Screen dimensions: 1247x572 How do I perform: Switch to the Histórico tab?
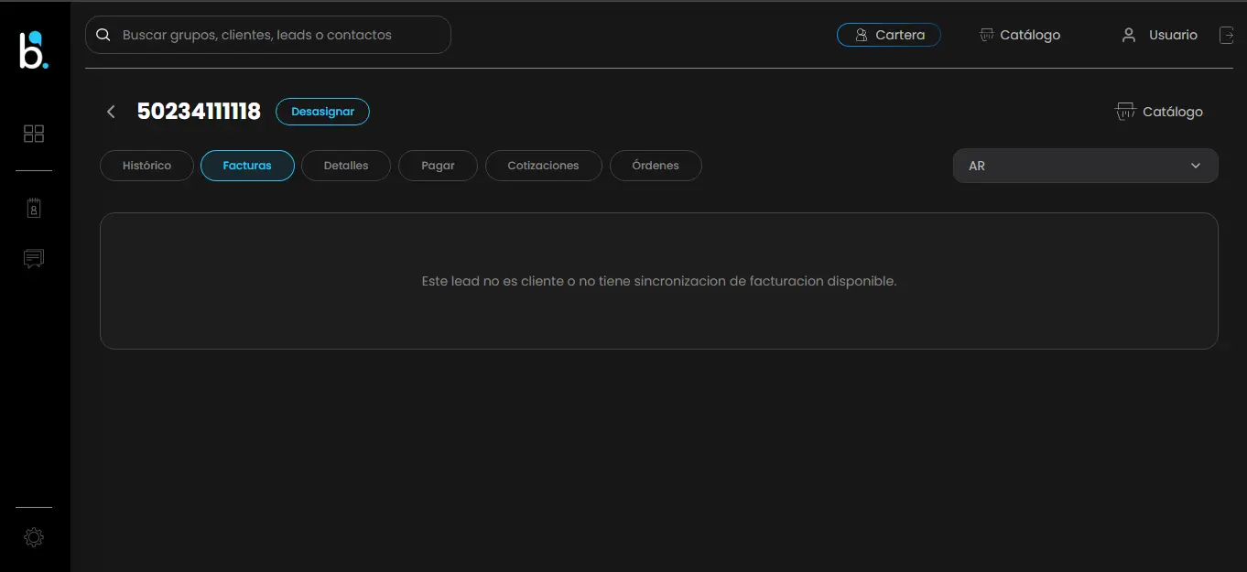pos(146,166)
